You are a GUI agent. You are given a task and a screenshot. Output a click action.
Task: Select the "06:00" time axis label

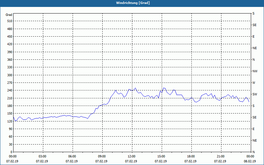point(73,156)
